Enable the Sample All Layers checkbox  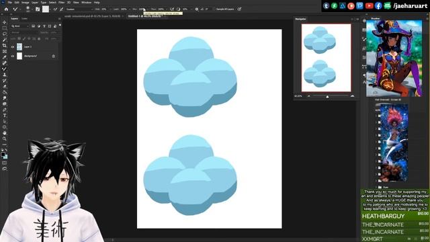[x=214, y=9]
